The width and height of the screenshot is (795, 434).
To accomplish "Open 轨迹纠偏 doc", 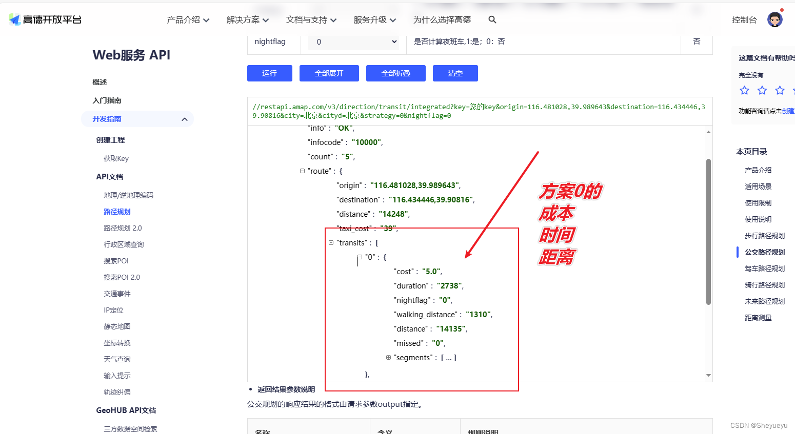I will coord(117,392).
